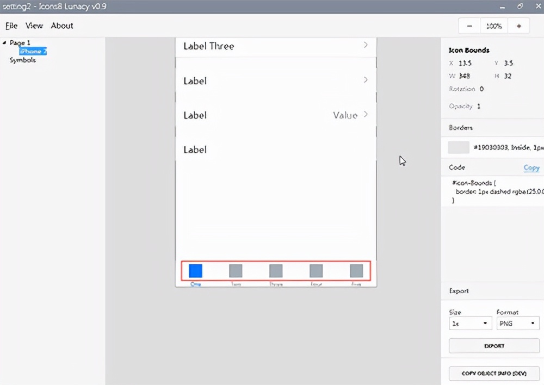Select the iPhone 7 artboard in tree

coord(33,51)
